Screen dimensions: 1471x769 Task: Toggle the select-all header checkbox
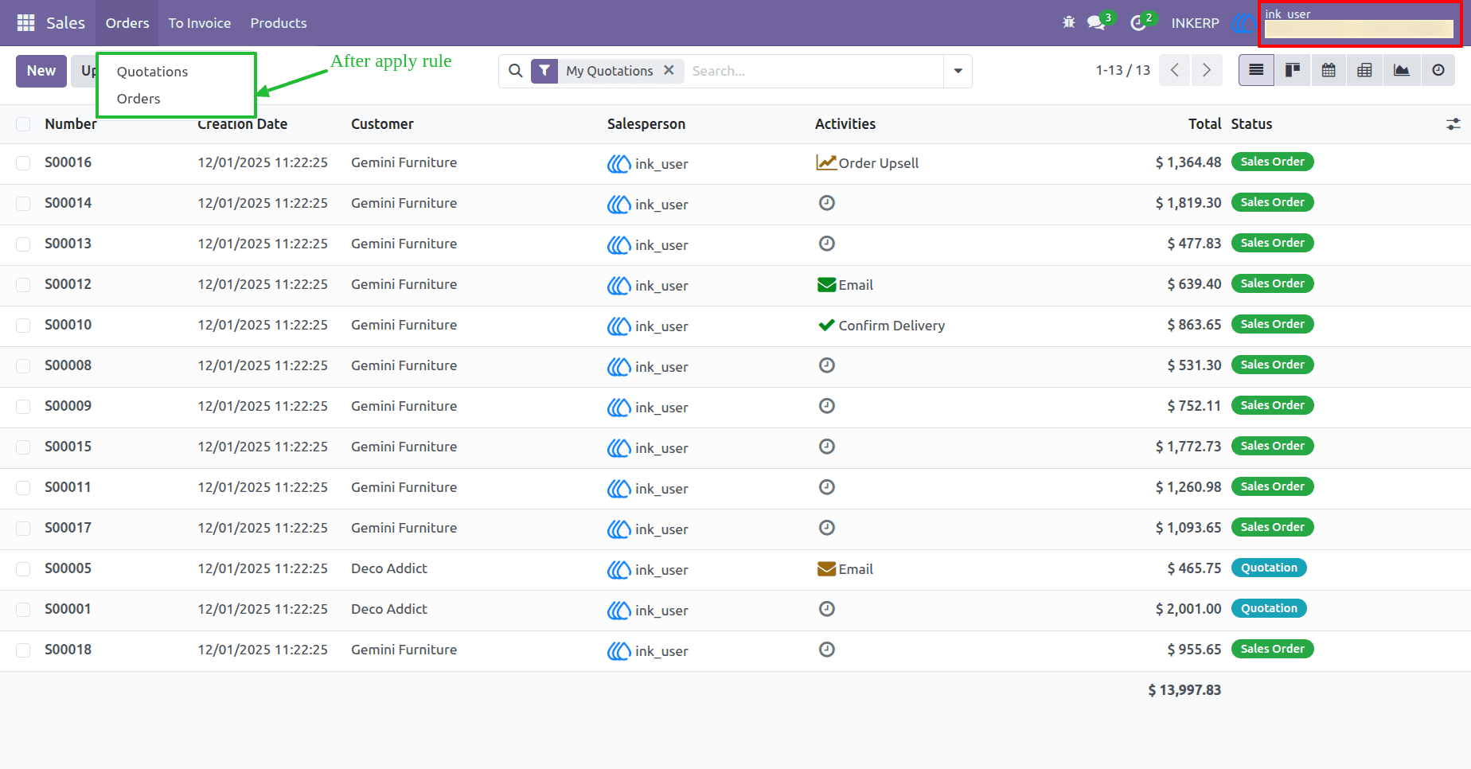(23, 124)
